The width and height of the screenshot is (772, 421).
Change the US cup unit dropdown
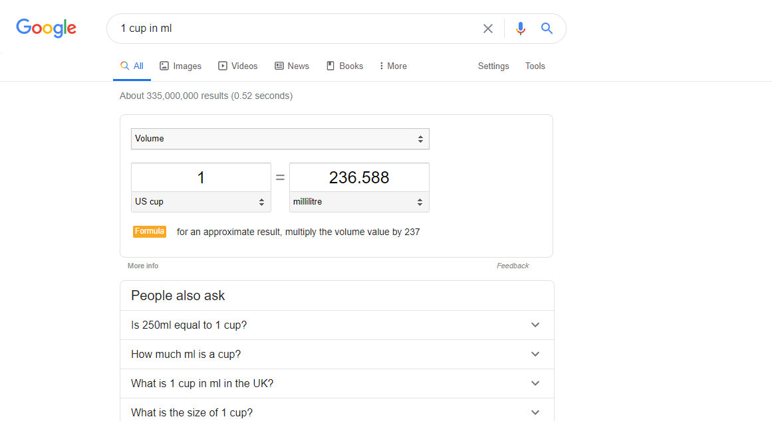201,202
